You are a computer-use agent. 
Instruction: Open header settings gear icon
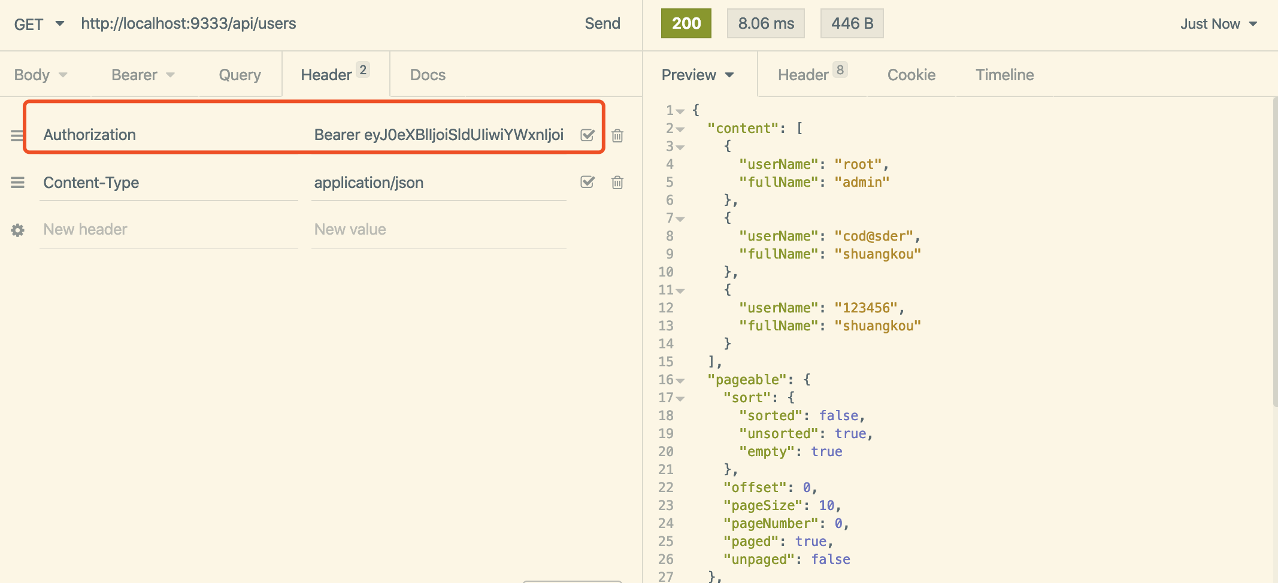[17, 230]
